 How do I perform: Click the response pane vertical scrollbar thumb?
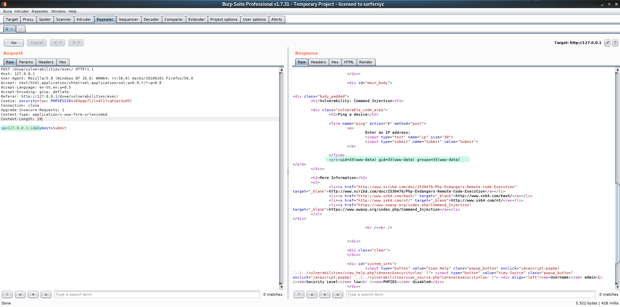(x=617, y=224)
